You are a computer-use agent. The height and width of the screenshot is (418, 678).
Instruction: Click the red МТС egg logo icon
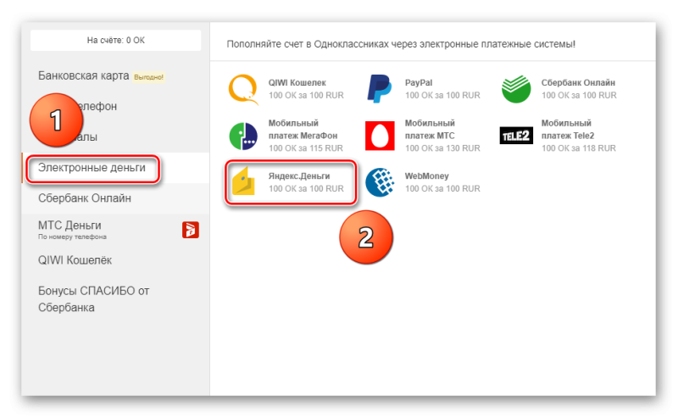coord(380,136)
